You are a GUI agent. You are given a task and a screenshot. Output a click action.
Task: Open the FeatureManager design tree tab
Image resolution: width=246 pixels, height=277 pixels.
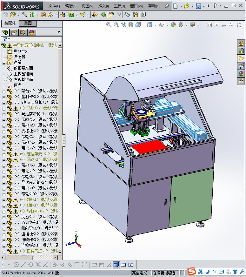(5, 32)
